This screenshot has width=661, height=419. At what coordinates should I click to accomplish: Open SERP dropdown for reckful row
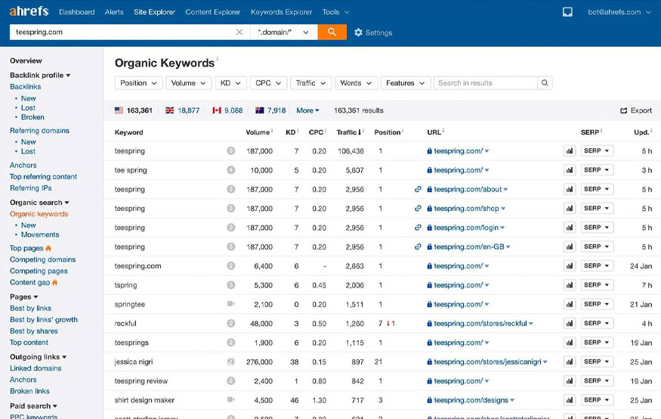pyautogui.click(x=597, y=323)
